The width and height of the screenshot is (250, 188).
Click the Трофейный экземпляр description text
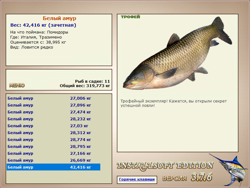(173, 103)
